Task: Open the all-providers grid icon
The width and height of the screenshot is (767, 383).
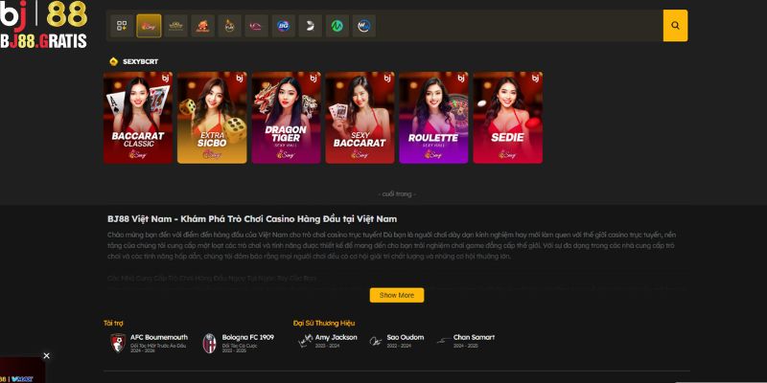Action: click(122, 26)
